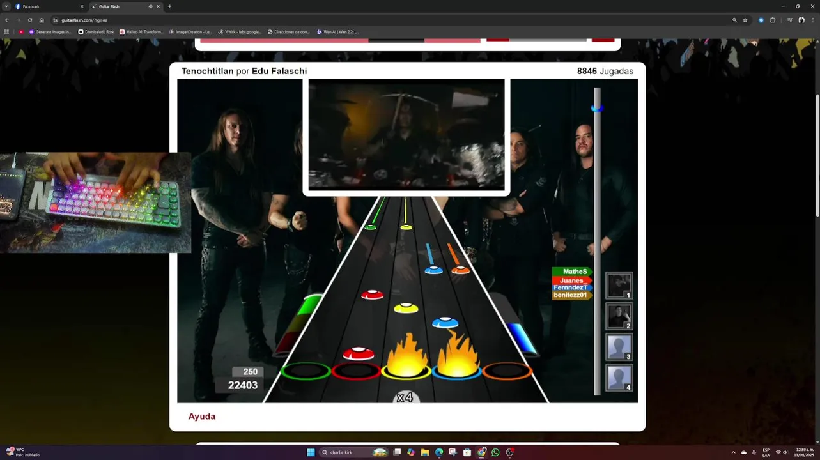Switch to the Facebook tab
This screenshot has width=820, height=460.
[x=48, y=6]
